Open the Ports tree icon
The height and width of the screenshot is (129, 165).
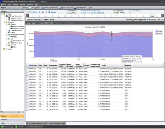coord(12,47)
